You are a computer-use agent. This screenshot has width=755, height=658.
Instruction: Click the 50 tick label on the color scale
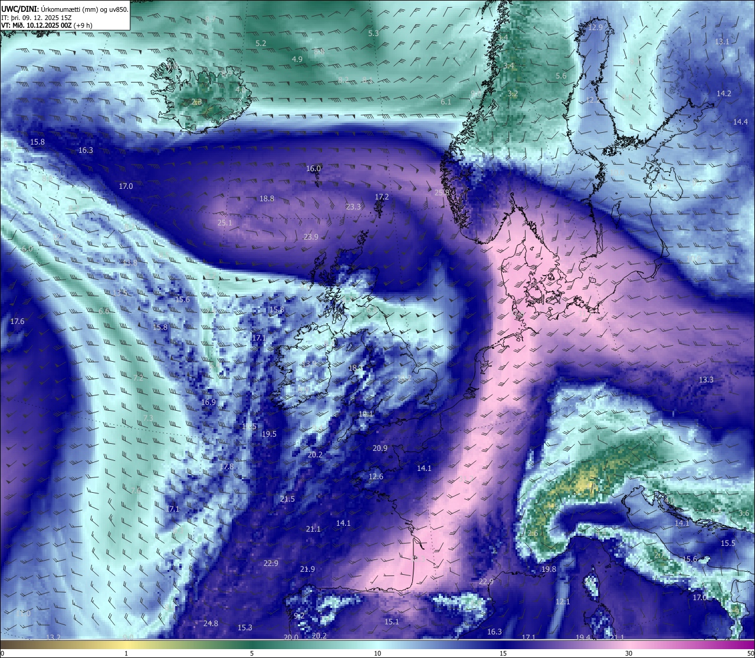tap(750, 653)
